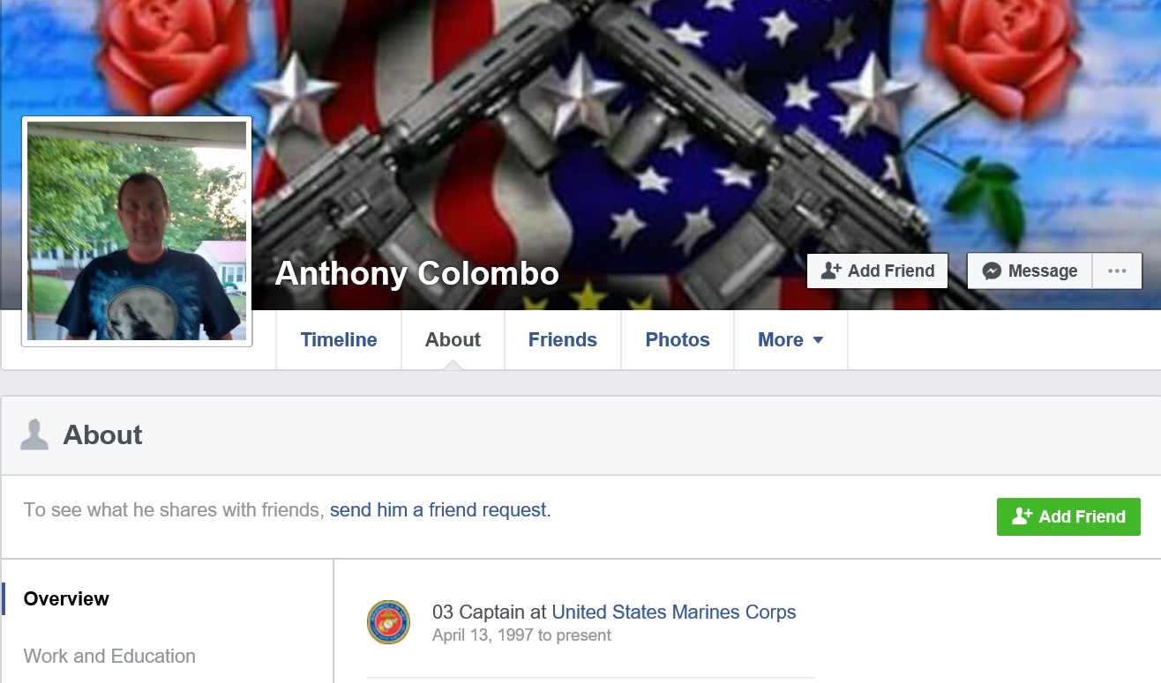This screenshot has height=683, width=1161.
Task: Follow the 'send him a friend request' link
Action: coord(438,510)
